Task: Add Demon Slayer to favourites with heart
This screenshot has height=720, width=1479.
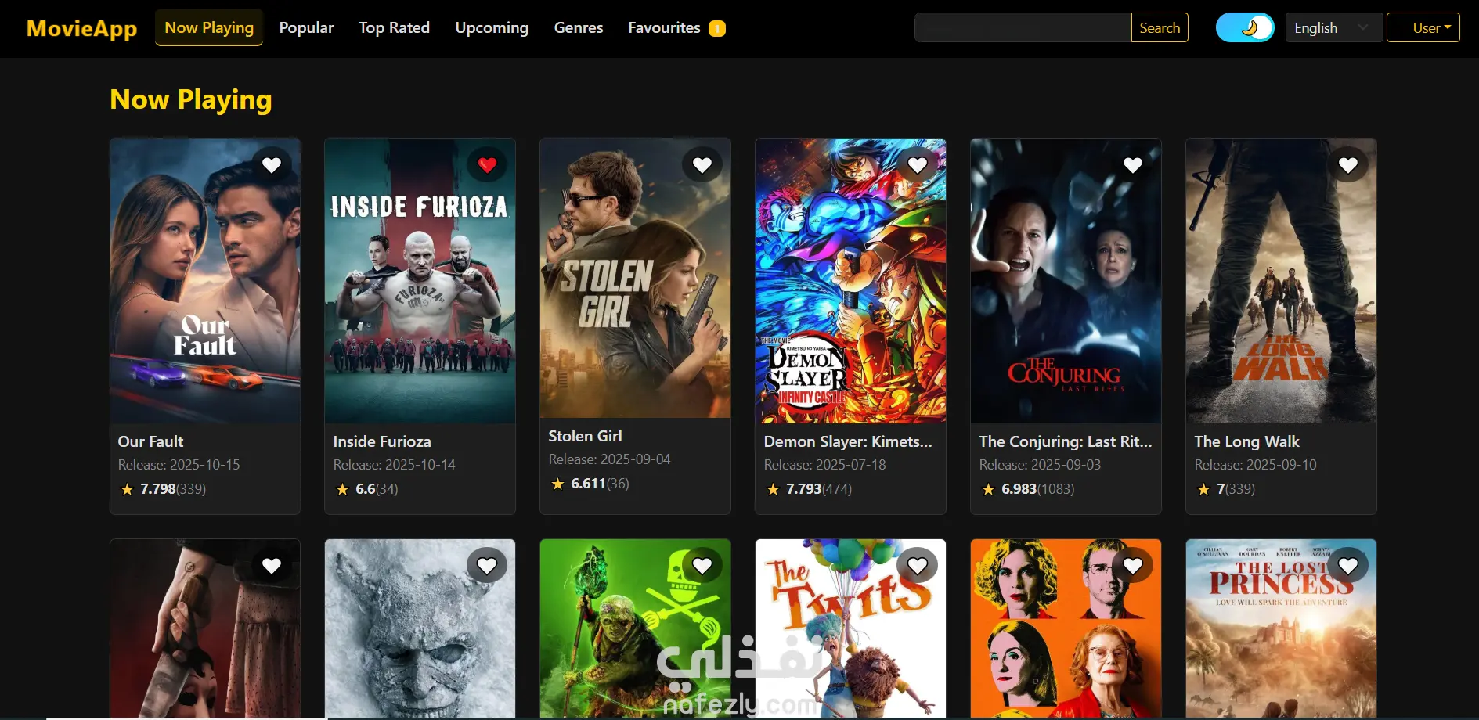Action: [918, 165]
